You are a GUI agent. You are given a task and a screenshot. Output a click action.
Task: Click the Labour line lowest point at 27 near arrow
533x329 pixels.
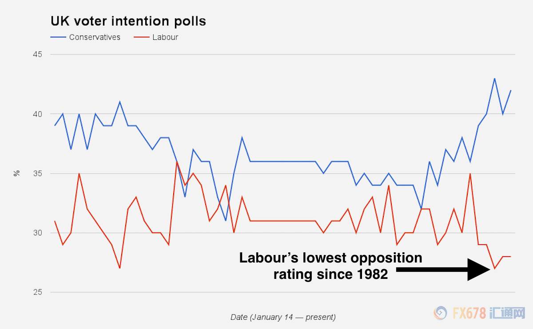[494, 268]
